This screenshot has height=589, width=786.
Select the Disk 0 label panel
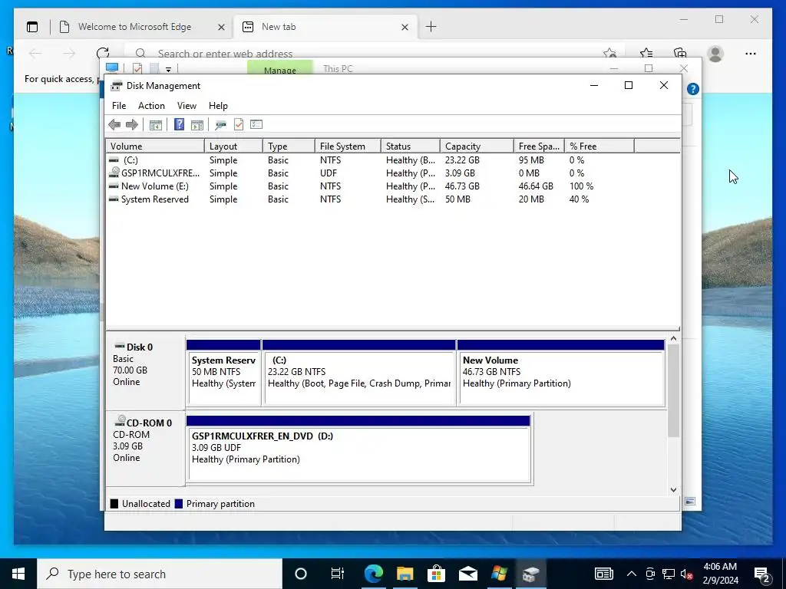(145, 373)
